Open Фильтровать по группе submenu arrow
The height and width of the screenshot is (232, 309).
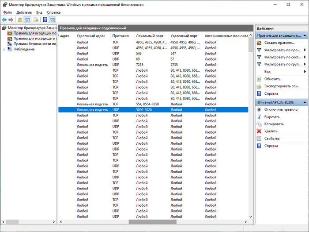[305, 64]
